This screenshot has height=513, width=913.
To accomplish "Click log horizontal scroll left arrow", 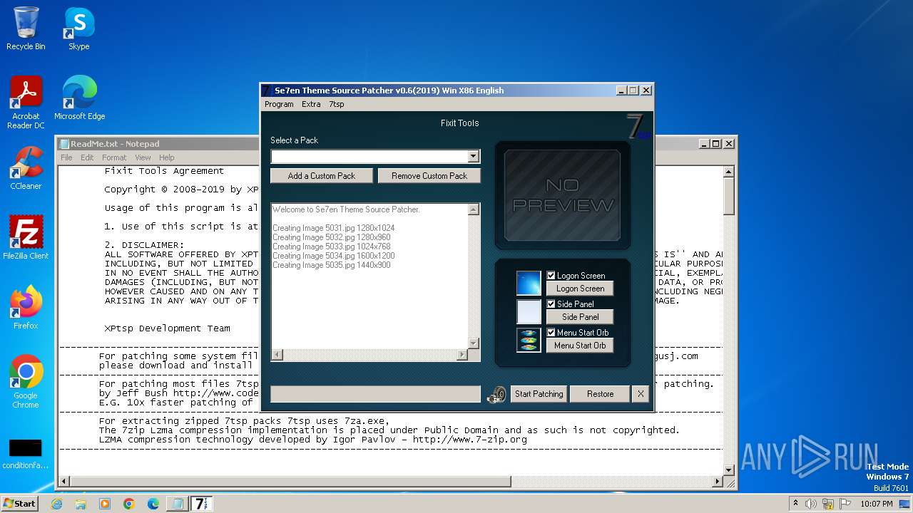I will 277,355.
